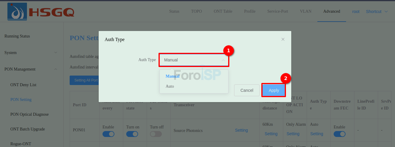Click the root user link
The height and width of the screenshot is (147, 395).
point(356,12)
